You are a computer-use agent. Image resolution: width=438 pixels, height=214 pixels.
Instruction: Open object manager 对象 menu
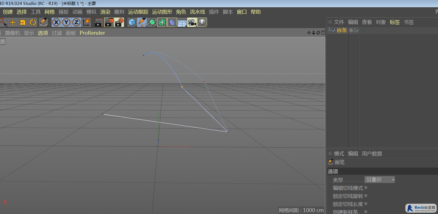coord(381,22)
